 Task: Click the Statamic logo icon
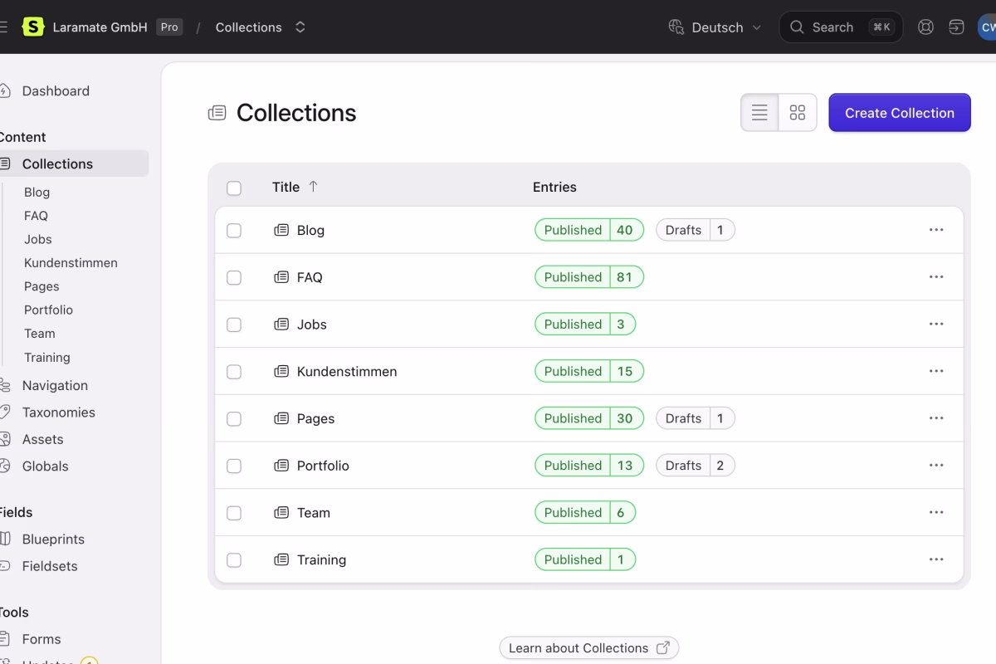(32, 27)
